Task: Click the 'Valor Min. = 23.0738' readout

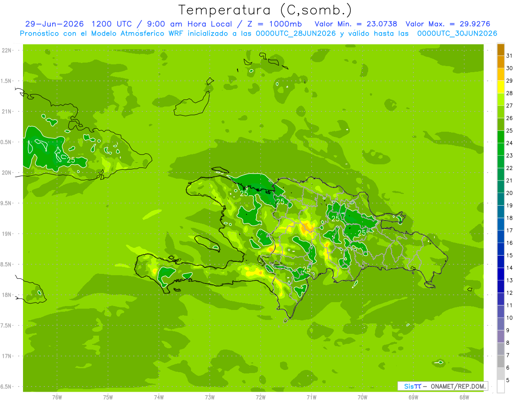Action: (356, 24)
